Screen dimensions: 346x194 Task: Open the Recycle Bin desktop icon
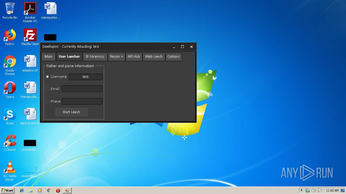point(10,11)
